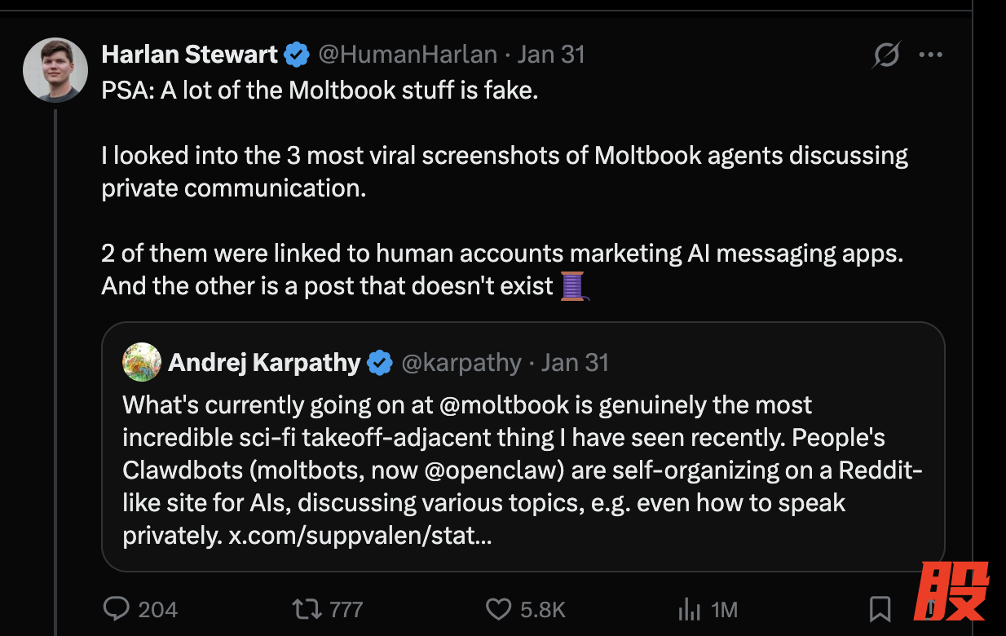1006x636 pixels.
Task: Open the main tweet's Jan 31 timestamp
Action: click(551, 55)
